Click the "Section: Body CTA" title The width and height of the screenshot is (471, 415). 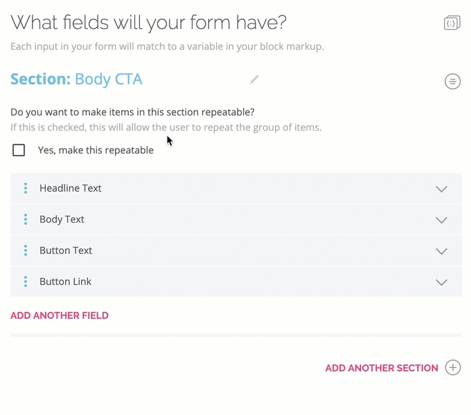click(x=77, y=80)
